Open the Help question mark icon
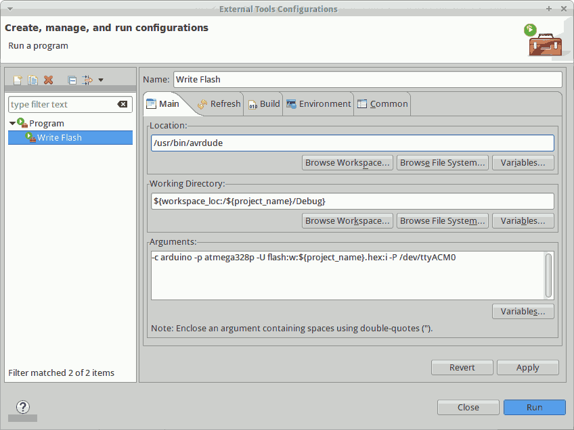Viewport: 574px width, 430px height. click(x=23, y=407)
